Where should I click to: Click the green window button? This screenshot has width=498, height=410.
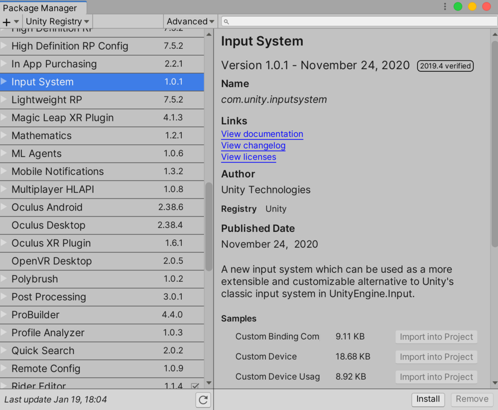(458, 6)
